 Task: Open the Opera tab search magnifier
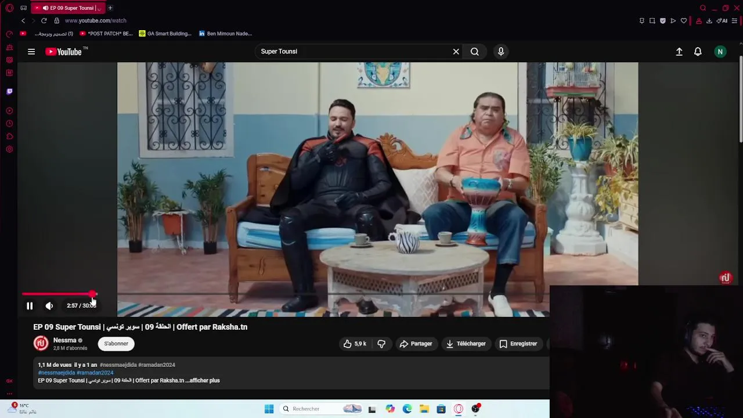pos(703,8)
